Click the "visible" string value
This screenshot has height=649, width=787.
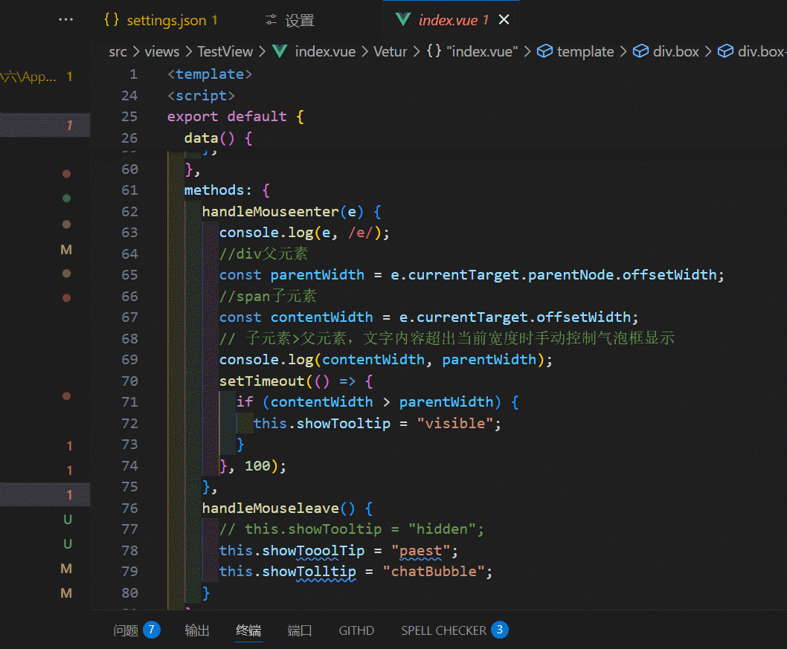455,423
